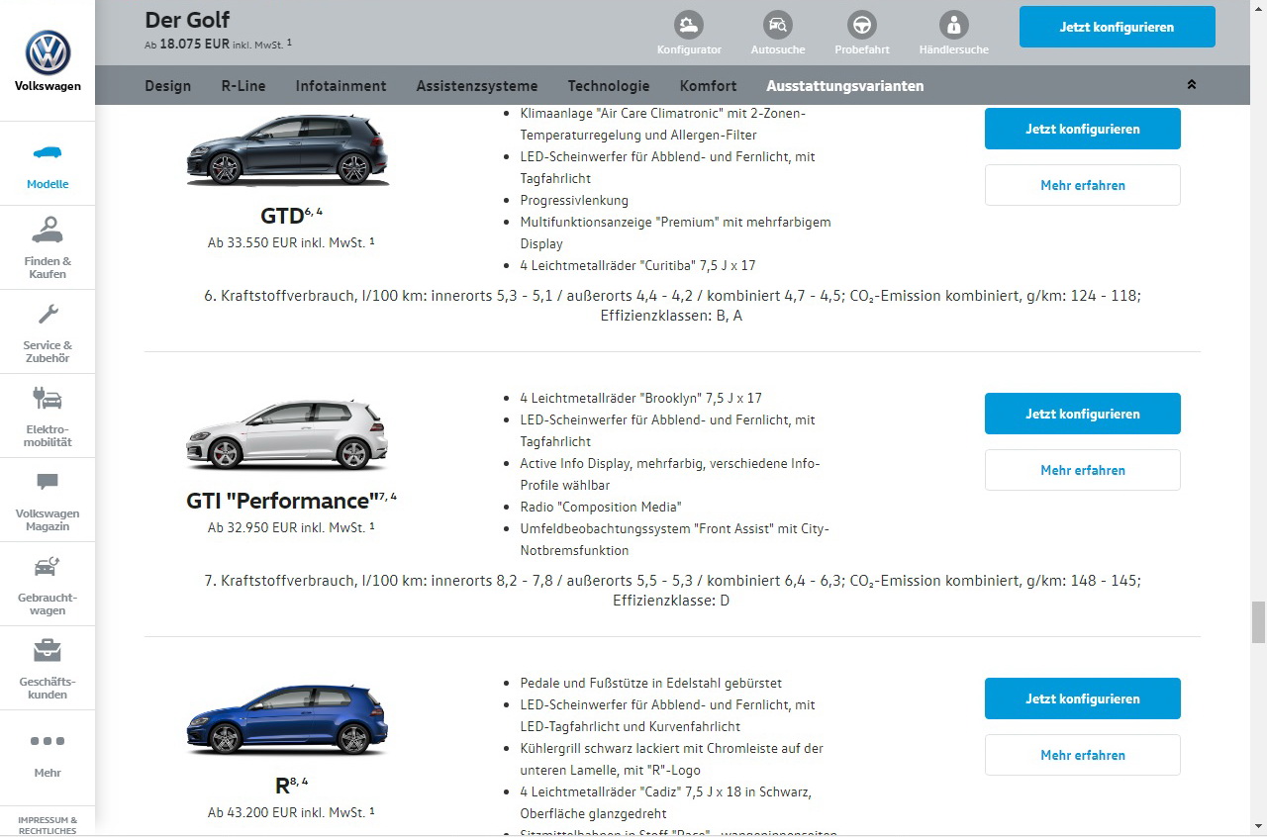Go to the Komfort section tab
The image size is (1267, 837).
[708, 86]
